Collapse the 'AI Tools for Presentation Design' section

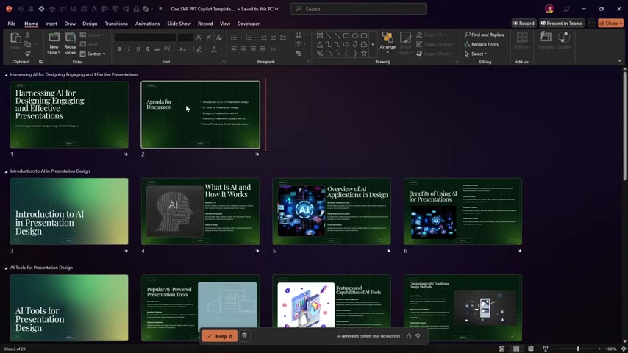pos(6,268)
